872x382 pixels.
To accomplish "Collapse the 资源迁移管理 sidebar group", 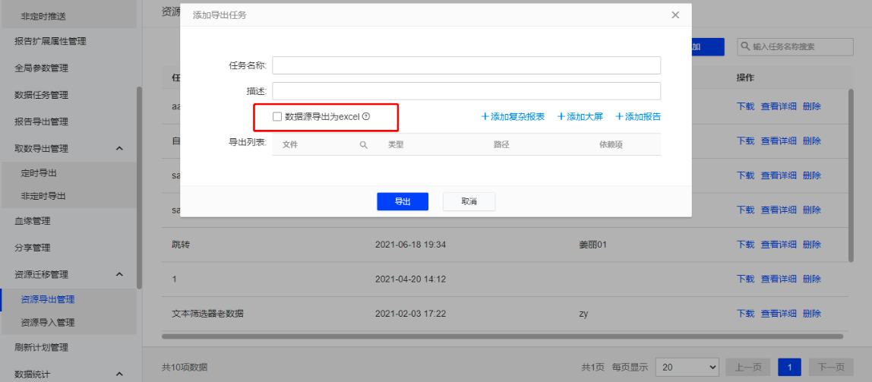I will pyautogui.click(x=119, y=274).
